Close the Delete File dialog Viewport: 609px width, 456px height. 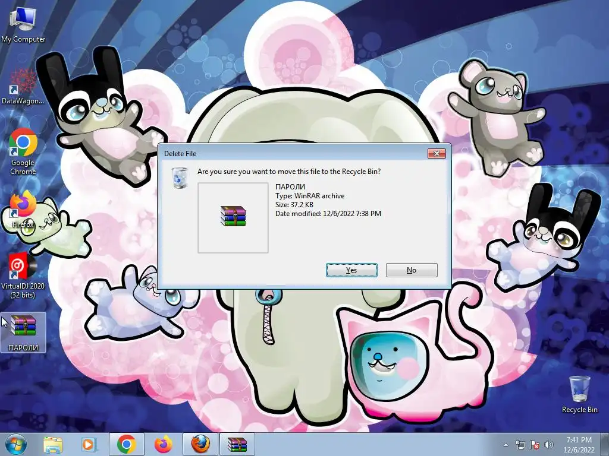[437, 154]
